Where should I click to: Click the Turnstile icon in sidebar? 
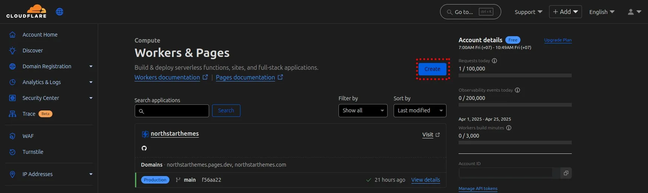(12, 152)
